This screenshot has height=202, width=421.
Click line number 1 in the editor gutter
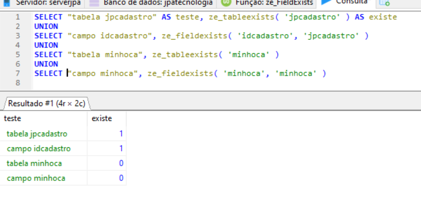pyautogui.click(x=18, y=17)
